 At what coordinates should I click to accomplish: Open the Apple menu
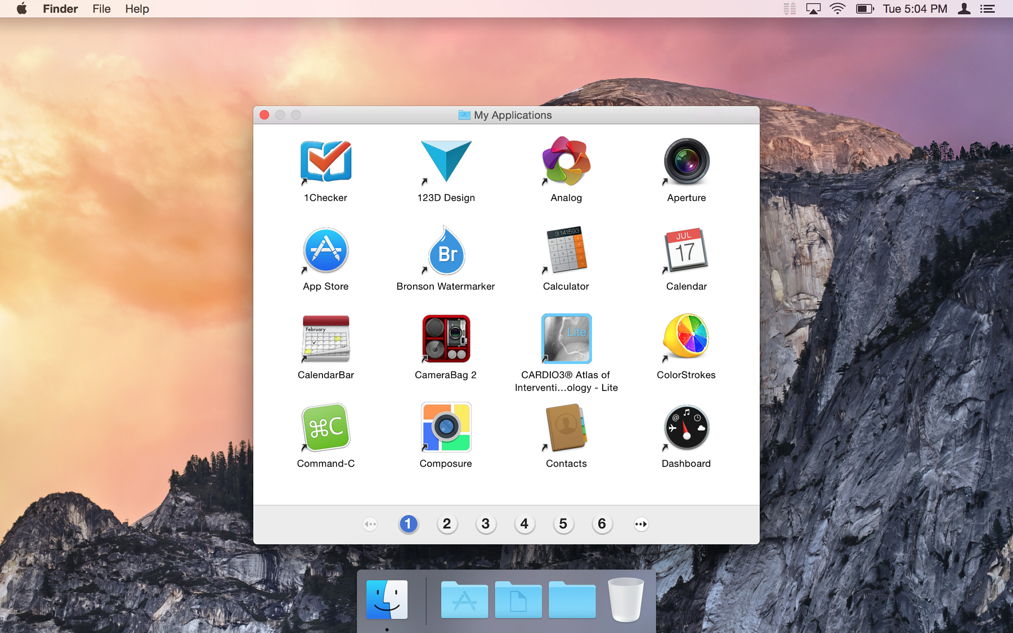point(22,8)
